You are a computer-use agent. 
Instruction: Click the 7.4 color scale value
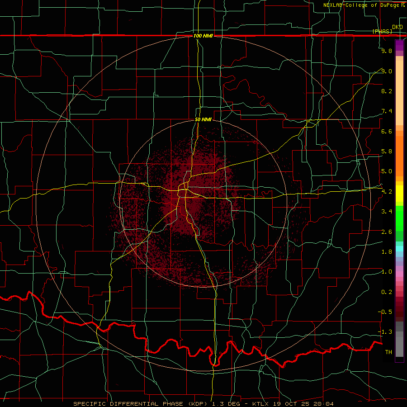[x=387, y=111]
